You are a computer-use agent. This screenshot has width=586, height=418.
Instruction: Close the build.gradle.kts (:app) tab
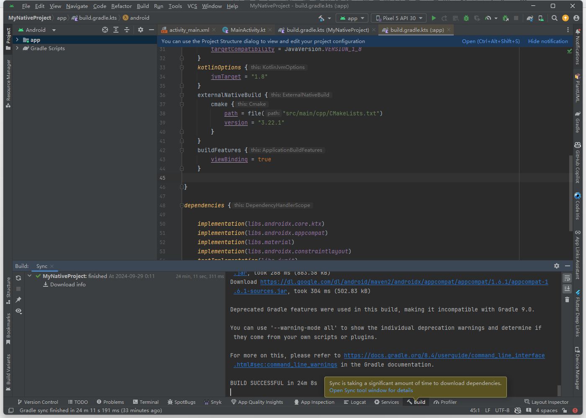[x=449, y=30]
